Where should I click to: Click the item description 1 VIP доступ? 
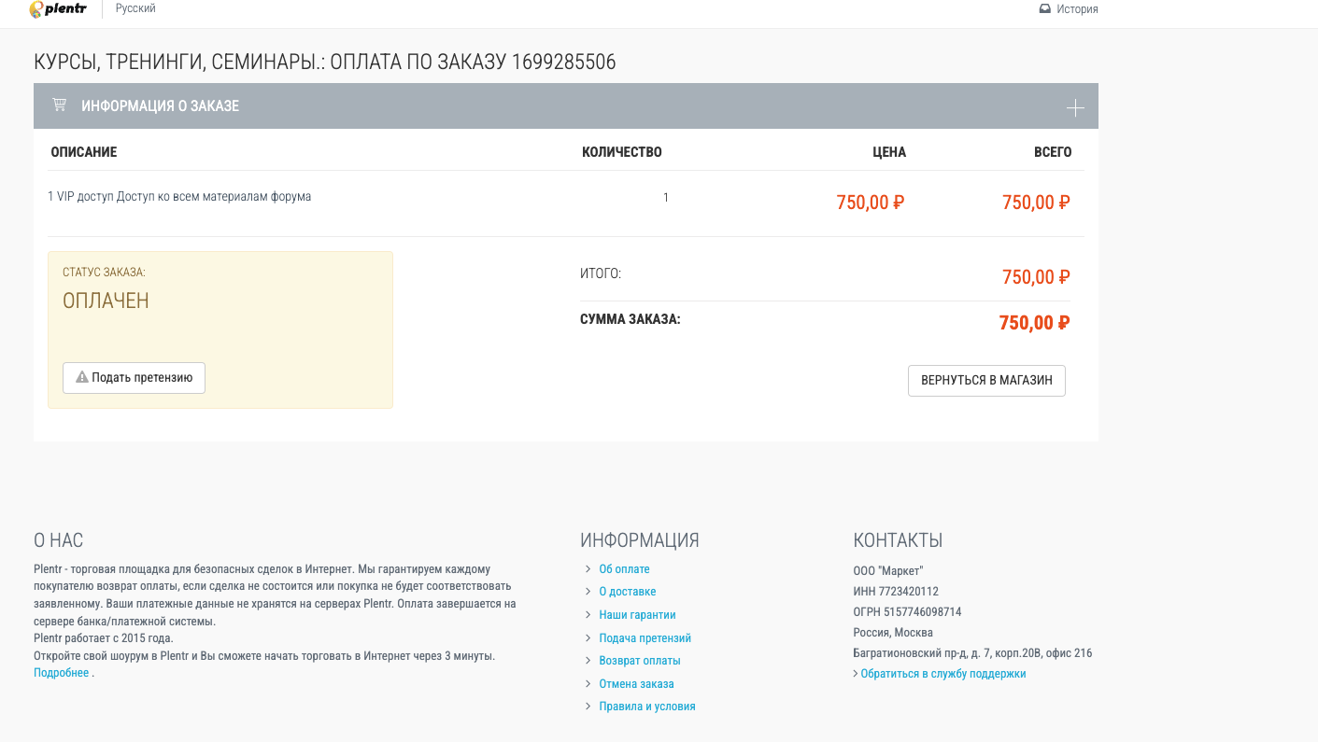[179, 197]
